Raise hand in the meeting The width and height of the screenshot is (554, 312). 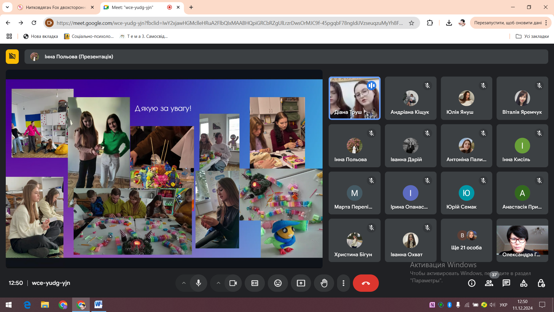324,283
